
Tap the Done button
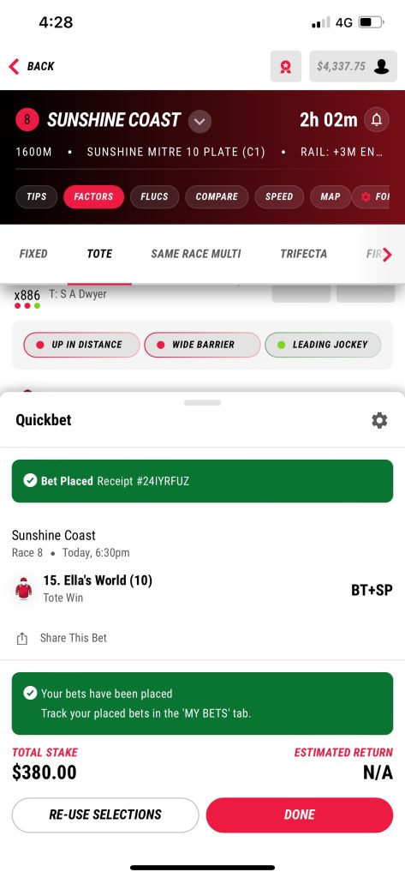[x=300, y=815]
